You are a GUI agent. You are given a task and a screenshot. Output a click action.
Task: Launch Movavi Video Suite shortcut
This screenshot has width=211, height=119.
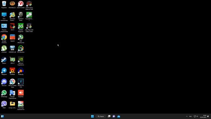point(13,83)
